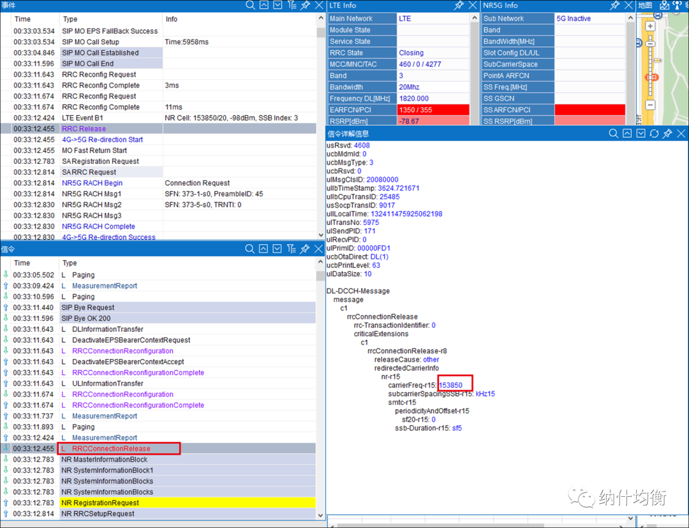Pin the LTE Info panel
Image resolution: width=689 pixels, height=528 pixels.
pos(459,5)
